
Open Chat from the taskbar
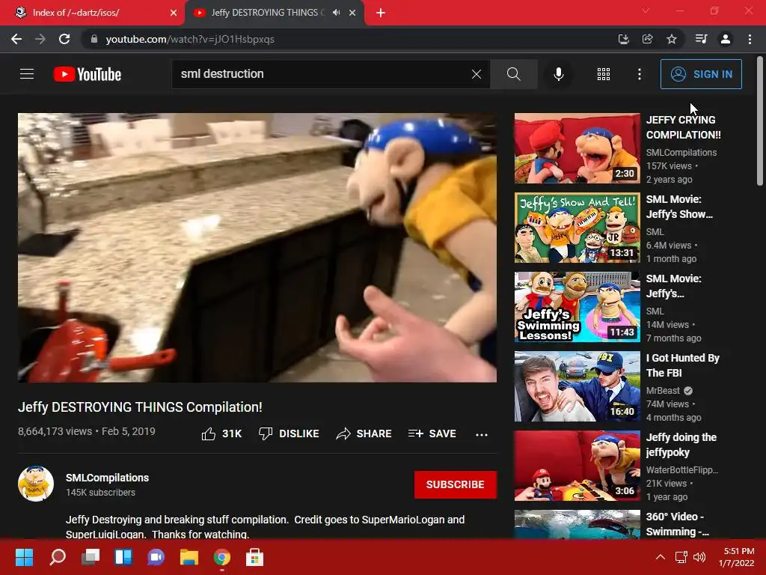tap(156, 557)
